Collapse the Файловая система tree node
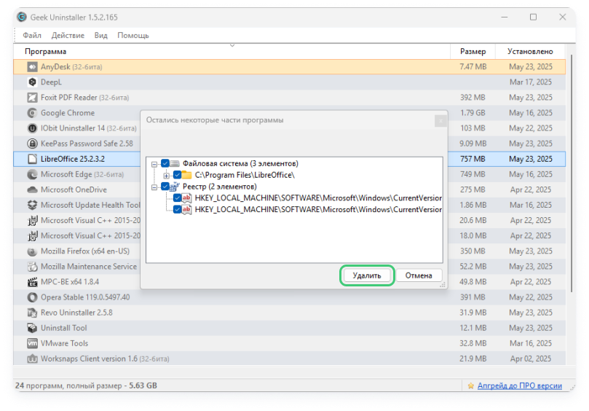This screenshot has width=589, height=411. [155, 163]
